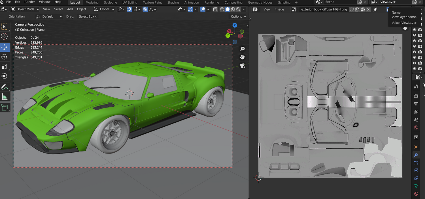Image resolution: width=425 pixels, height=199 pixels.
Task: Activate the Annotate pencil tool
Action: 4,86
